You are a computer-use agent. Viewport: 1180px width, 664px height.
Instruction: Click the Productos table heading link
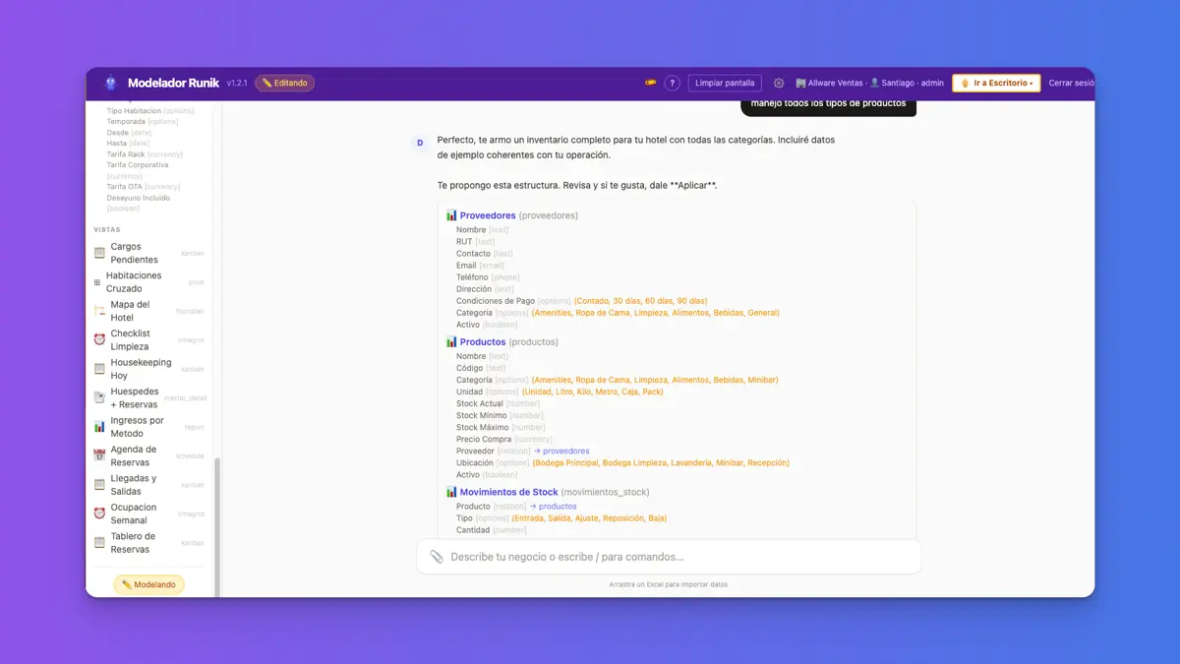[x=483, y=342]
